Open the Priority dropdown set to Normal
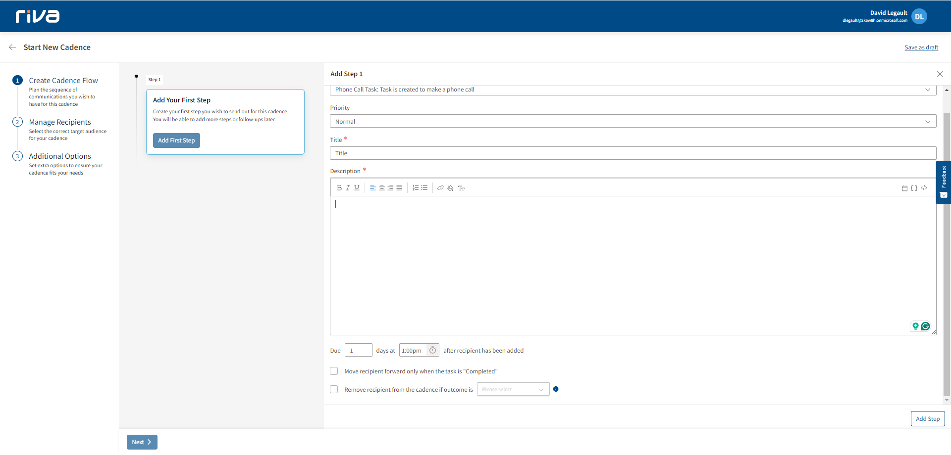The height and width of the screenshot is (455, 951). point(633,122)
